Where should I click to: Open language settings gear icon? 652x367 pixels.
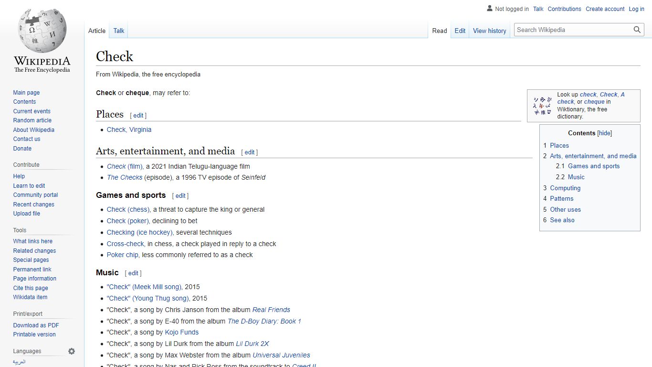[72, 351]
